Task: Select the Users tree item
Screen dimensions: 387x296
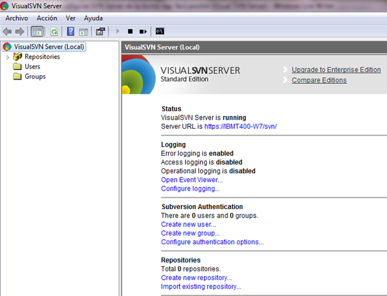Action: (32, 67)
